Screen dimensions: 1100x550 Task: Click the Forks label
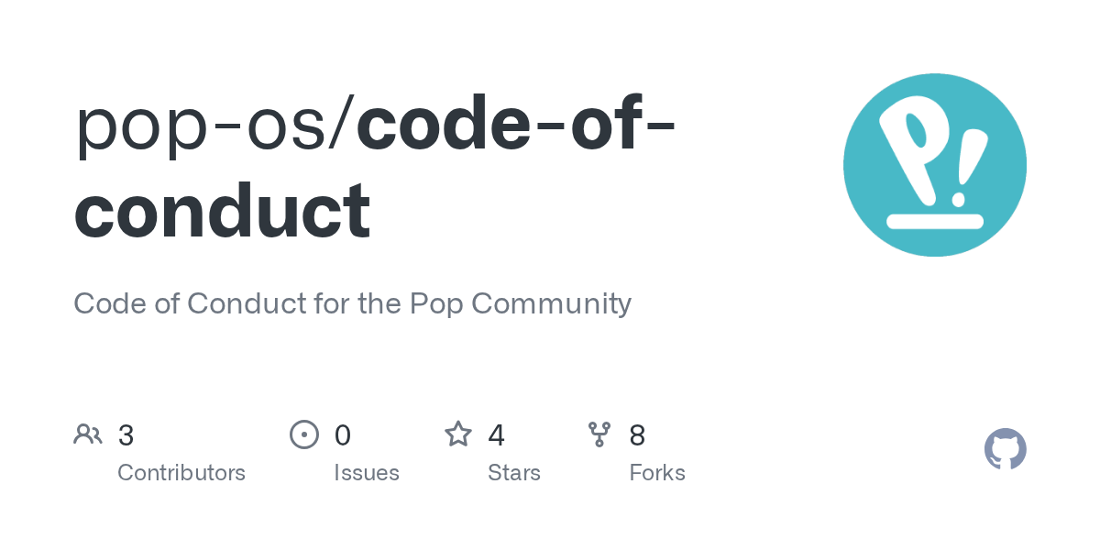click(x=657, y=473)
